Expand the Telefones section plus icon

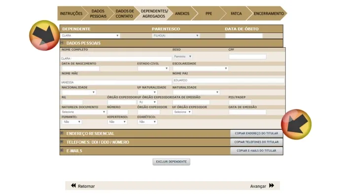(62, 142)
